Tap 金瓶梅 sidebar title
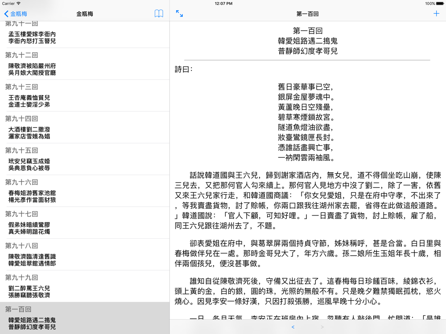446x334 pixels. click(85, 14)
